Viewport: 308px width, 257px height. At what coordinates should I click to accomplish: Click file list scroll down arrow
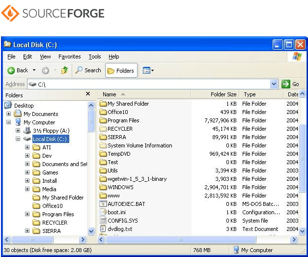point(302,231)
